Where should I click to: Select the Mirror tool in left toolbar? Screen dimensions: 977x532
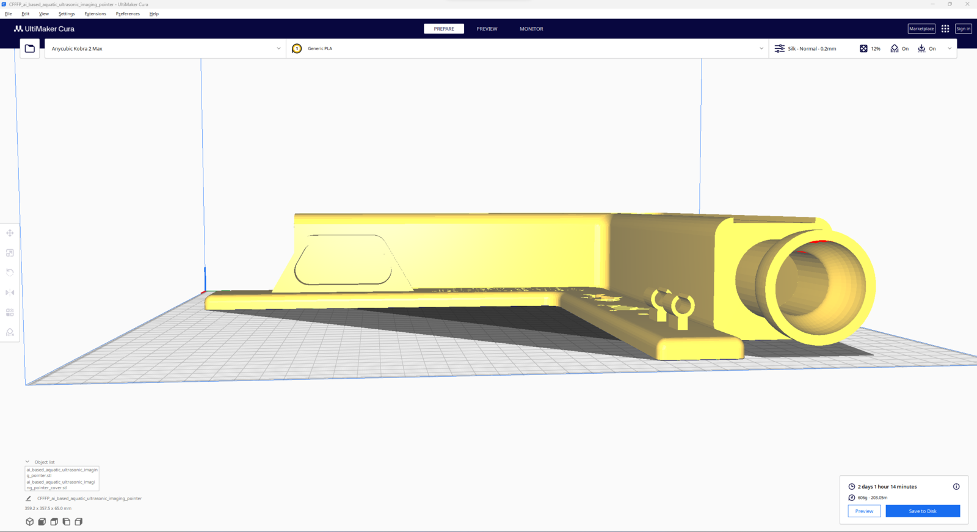(x=10, y=293)
